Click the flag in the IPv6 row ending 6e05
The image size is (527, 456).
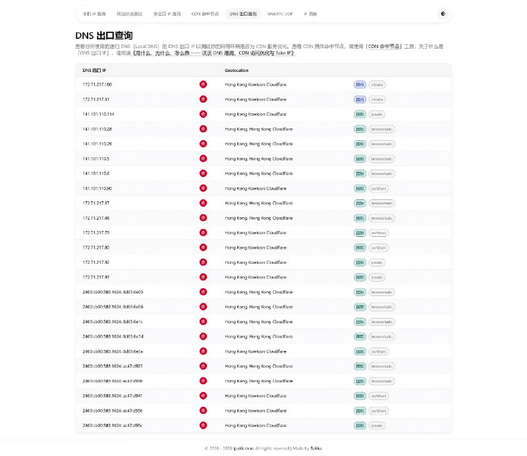tap(203, 291)
